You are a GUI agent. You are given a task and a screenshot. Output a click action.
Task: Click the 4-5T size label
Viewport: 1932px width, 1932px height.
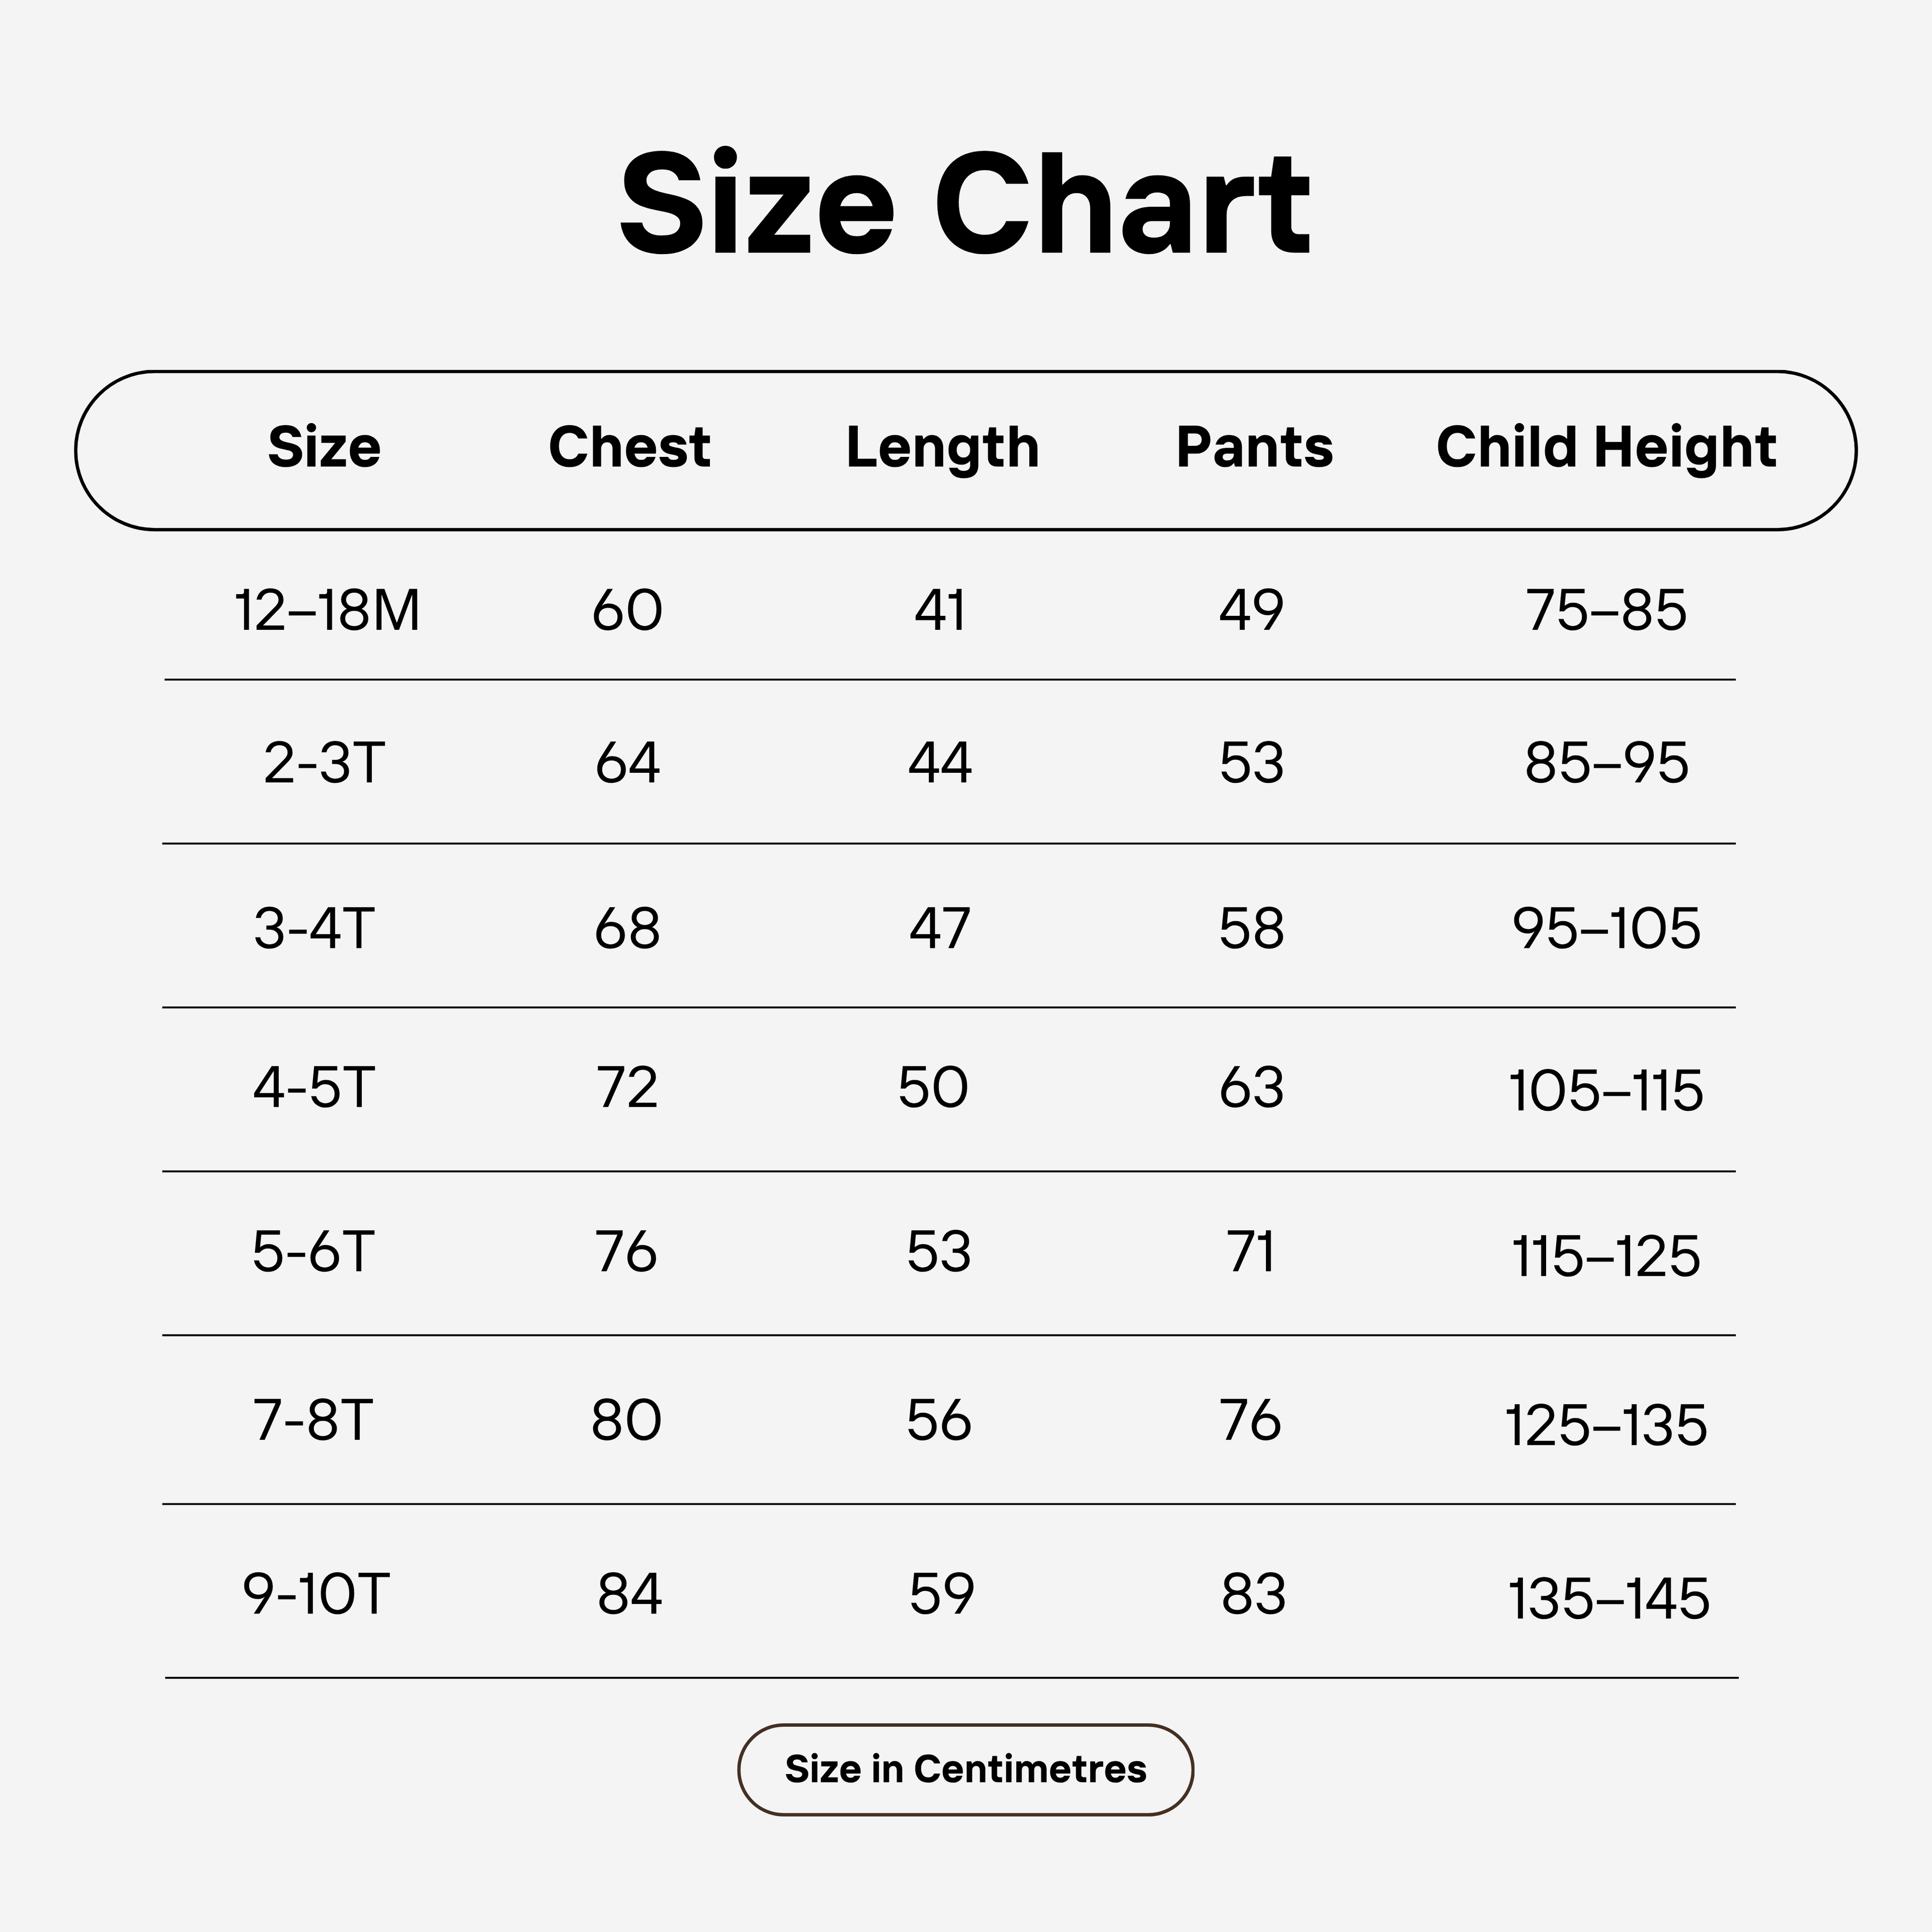[x=314, y=1087]
